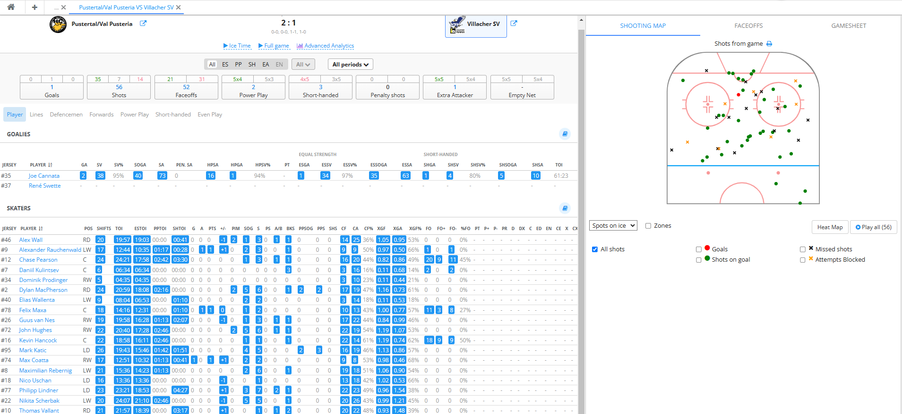Screen dimensions: 902x414
Task: Print shots from game map
Action: point(769,44)
